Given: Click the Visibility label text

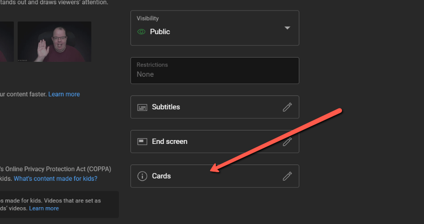Looking at the screenshot, I should (148, 18).
